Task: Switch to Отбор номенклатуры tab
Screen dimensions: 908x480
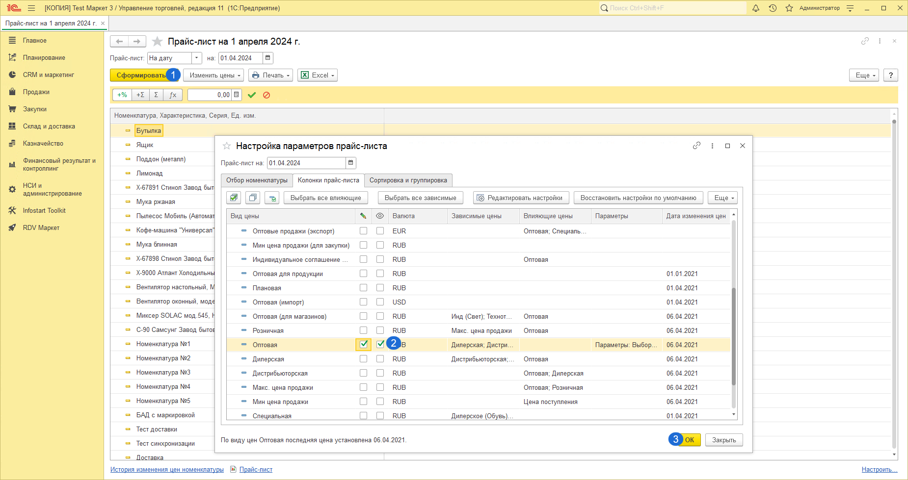Action: click(x=257, y=180)
